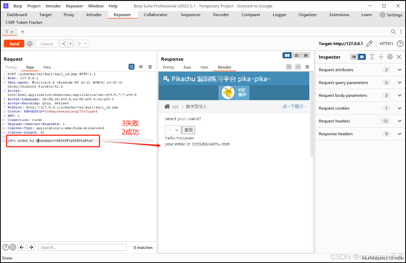Switch request view to Raw
This screenshot has width=406, height=263.
click(x=30, y=67)
